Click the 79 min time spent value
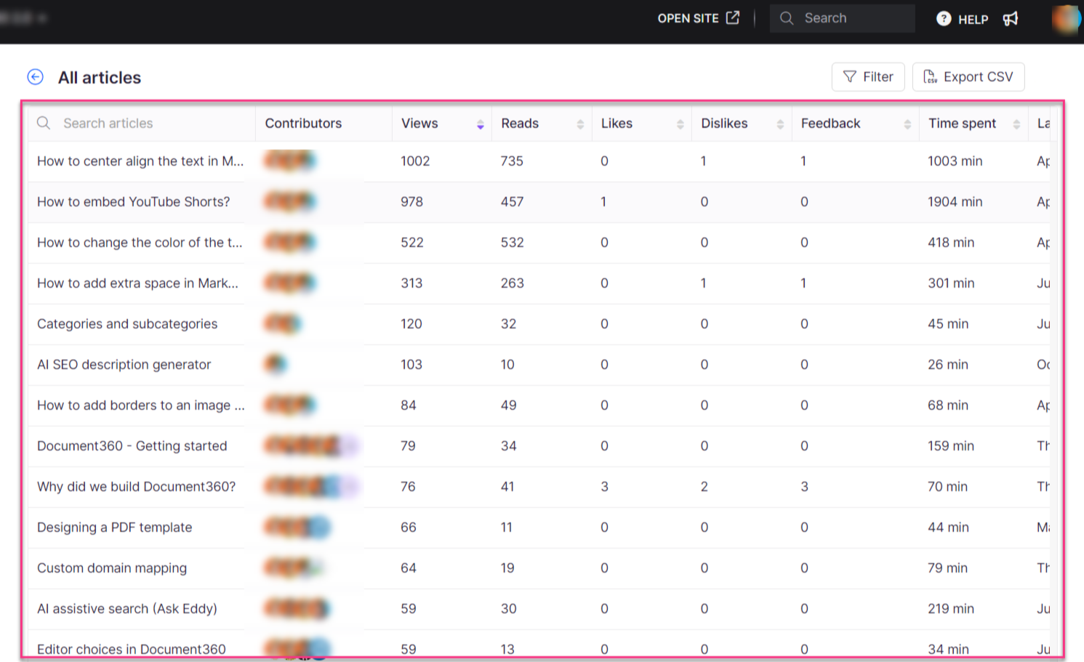The image size is (1084, 662). [947, 568]
